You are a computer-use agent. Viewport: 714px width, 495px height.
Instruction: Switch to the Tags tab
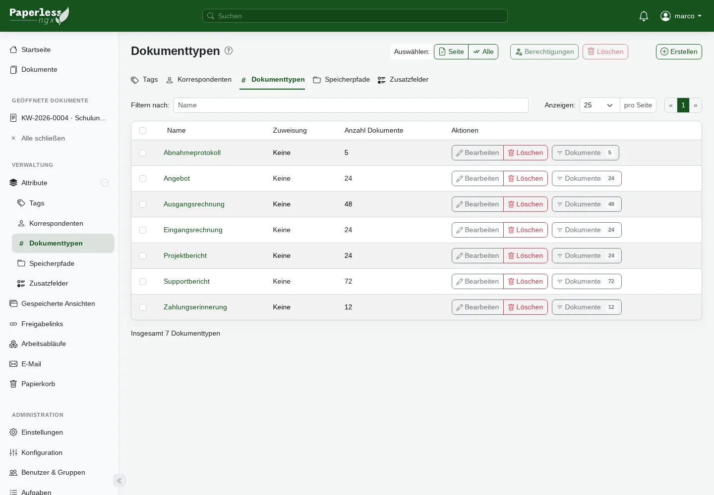[144, 80]
